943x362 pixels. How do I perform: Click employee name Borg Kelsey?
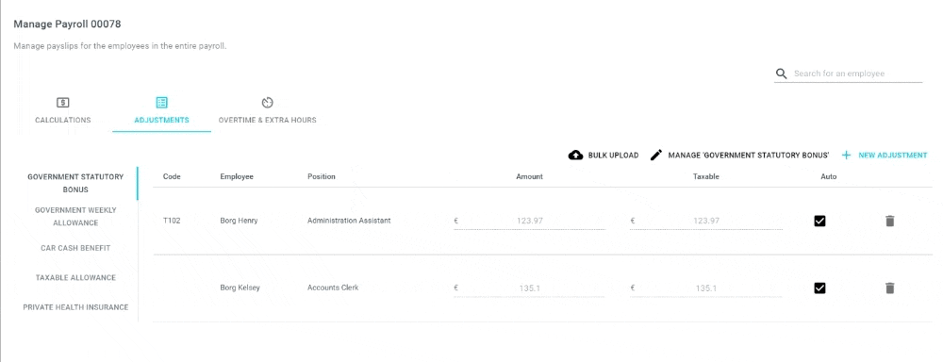point(240,288)
